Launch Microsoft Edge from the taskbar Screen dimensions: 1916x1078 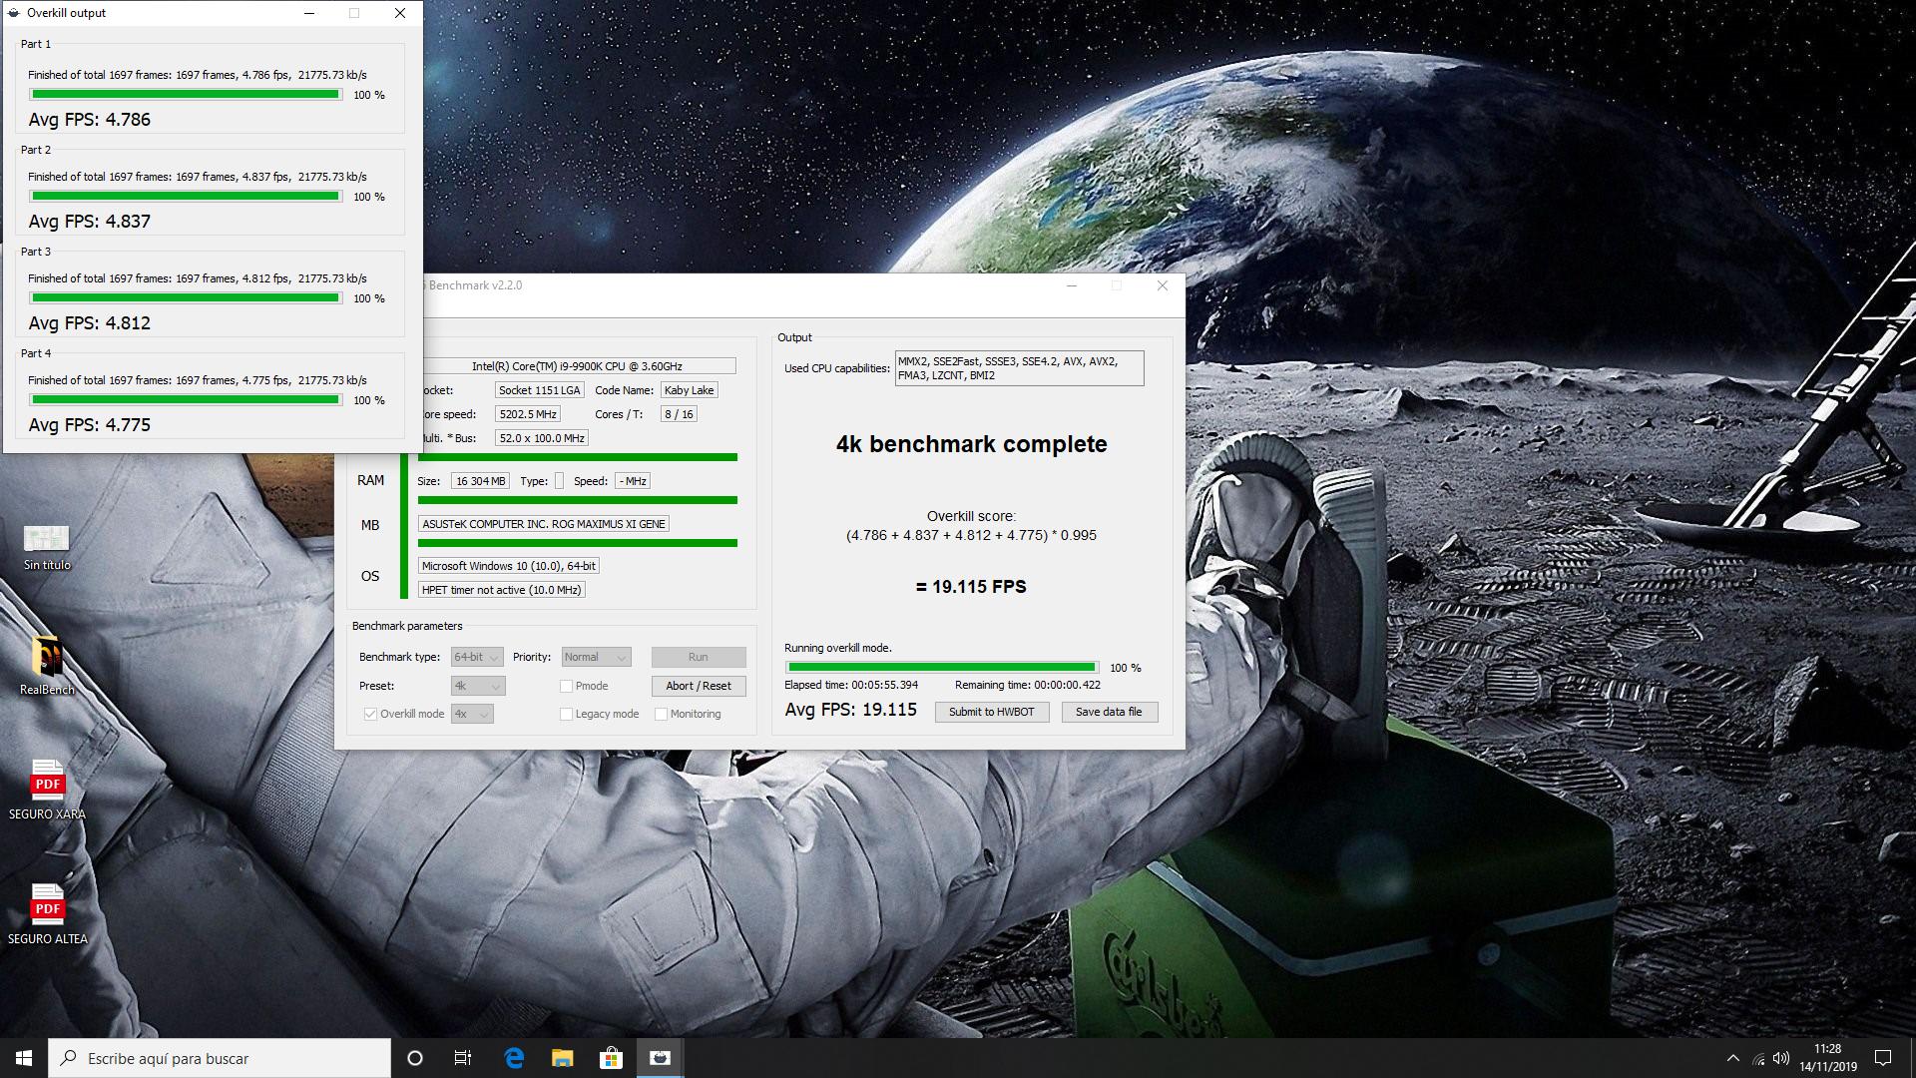pyautogui.click(x=514, y=1058)
